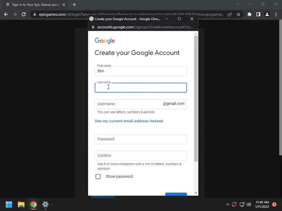This screenshot has width=282, height=211.
Task: Click lock icon in Epic Games address bar
Action: pos(35,14)
